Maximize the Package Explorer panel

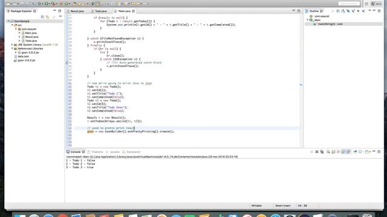pos(59,11)
